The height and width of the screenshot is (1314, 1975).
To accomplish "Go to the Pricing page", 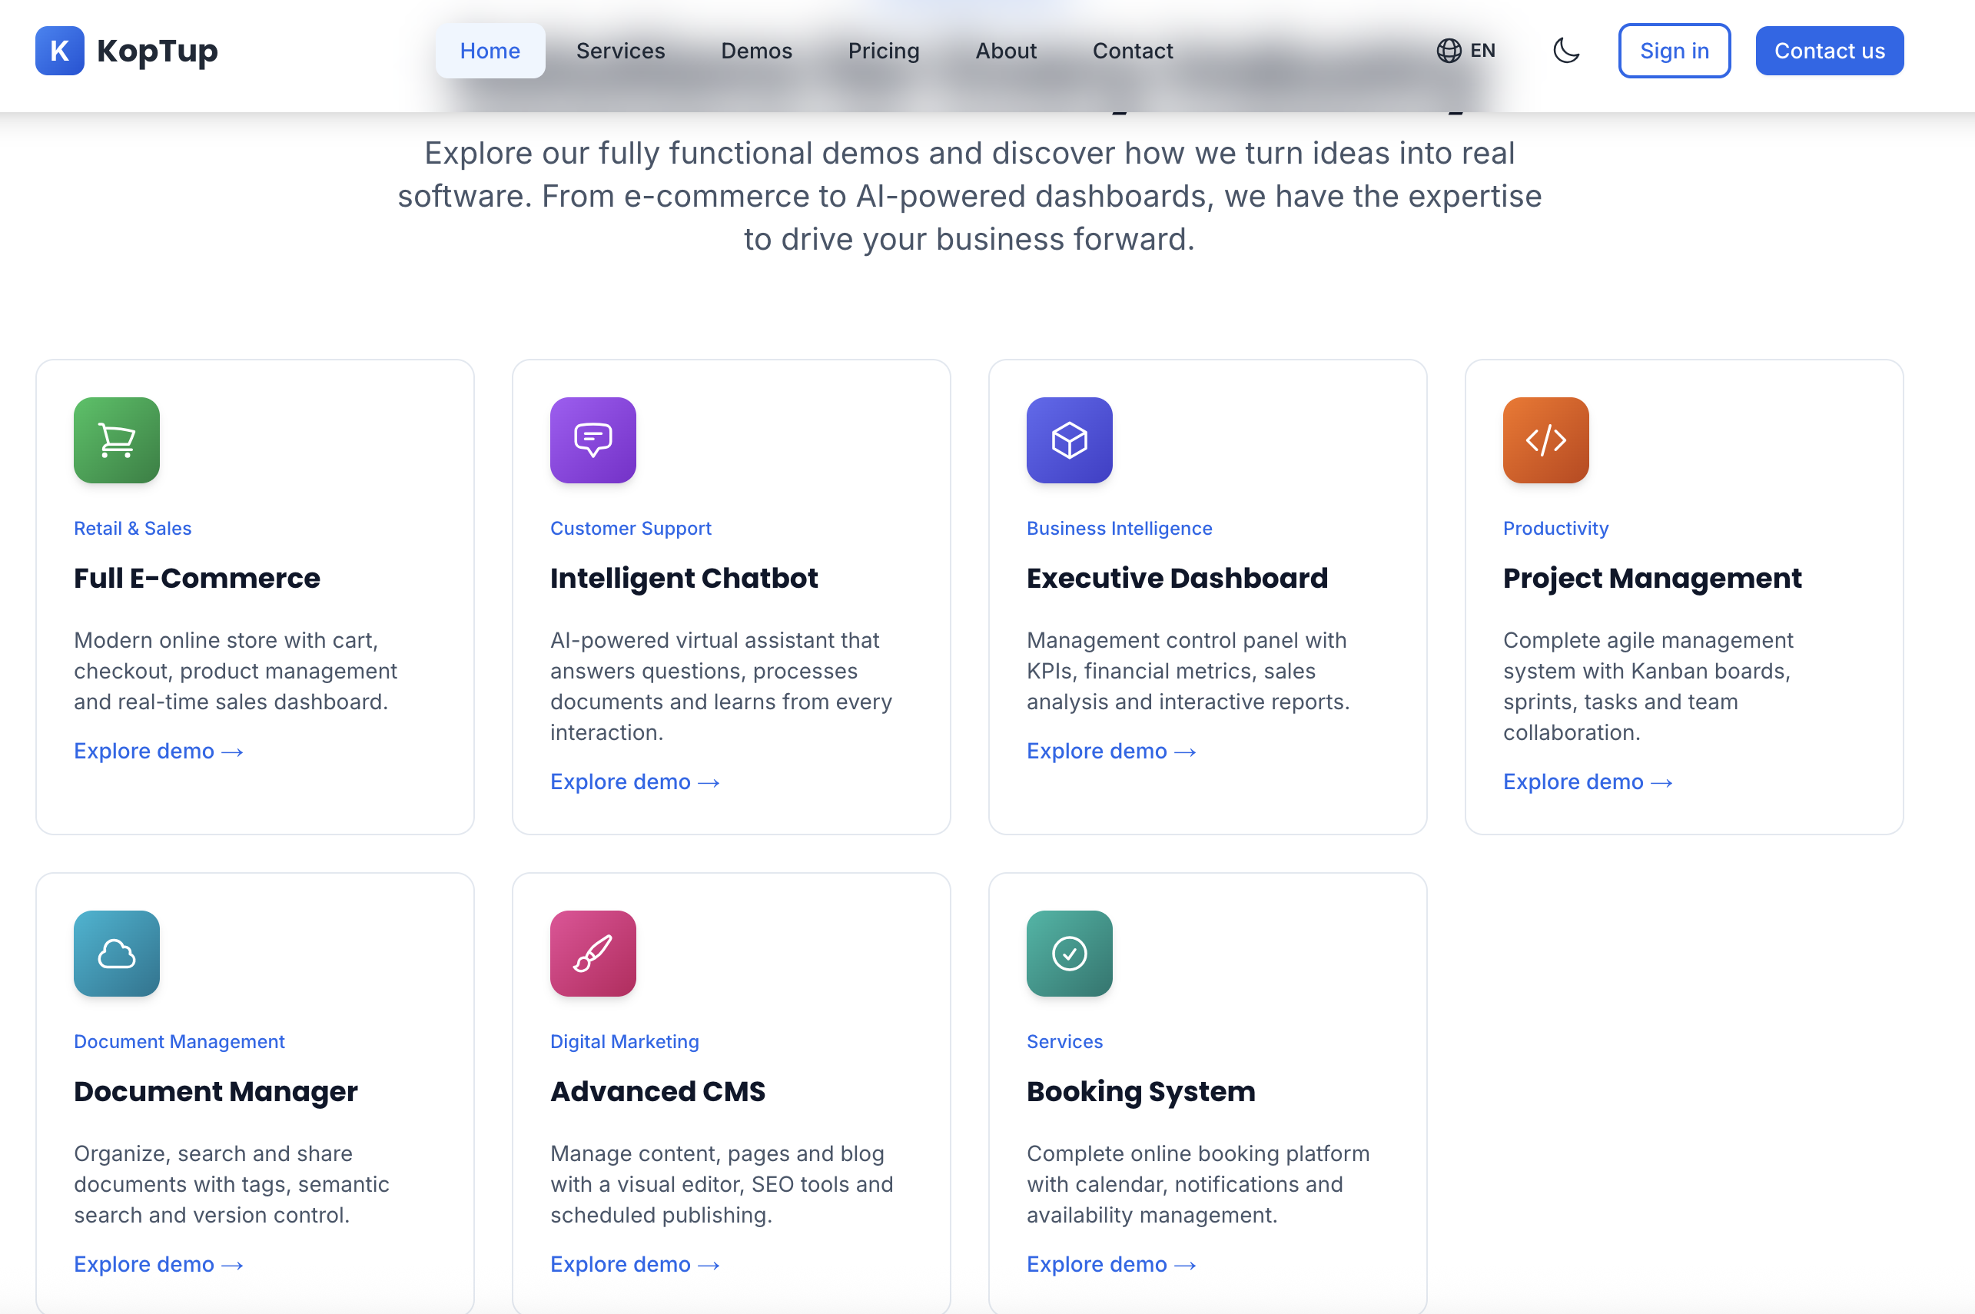I will (883, 51).
